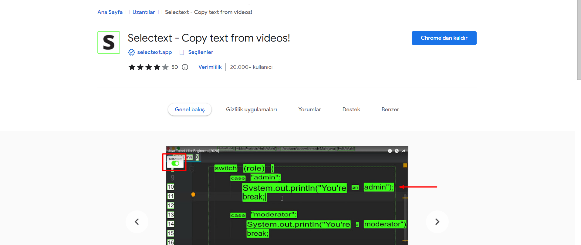
Task: Open the Seçilenler link
Action: [201, 52]
